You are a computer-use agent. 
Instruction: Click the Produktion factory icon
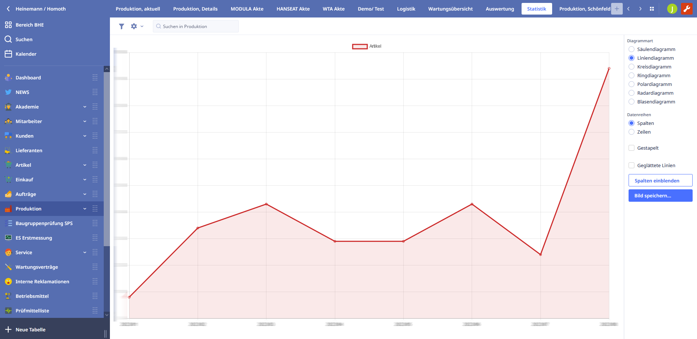click(8, 209)
